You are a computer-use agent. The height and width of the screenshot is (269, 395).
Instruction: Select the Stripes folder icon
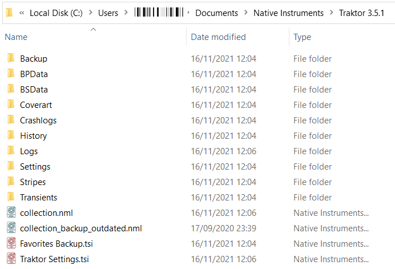(11, 181)
